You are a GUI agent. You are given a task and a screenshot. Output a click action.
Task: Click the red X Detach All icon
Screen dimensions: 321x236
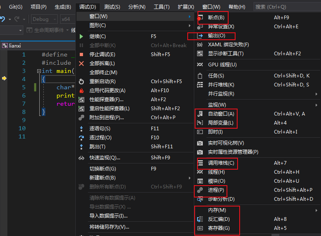(81, 64)
